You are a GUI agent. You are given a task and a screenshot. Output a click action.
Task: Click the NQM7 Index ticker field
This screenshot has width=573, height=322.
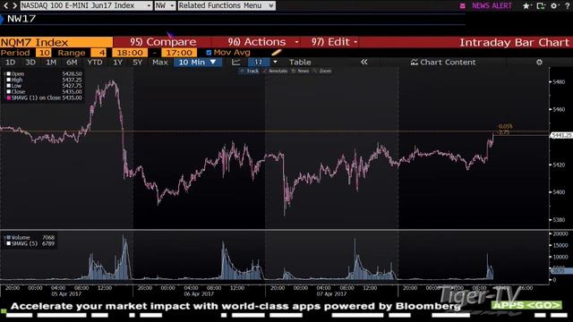(56, 42)
